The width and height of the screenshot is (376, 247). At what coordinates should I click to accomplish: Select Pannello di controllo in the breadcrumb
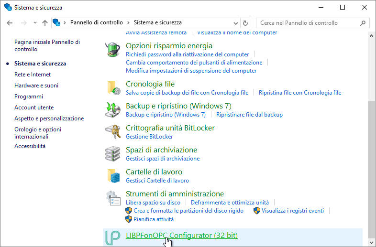point(97,22)
